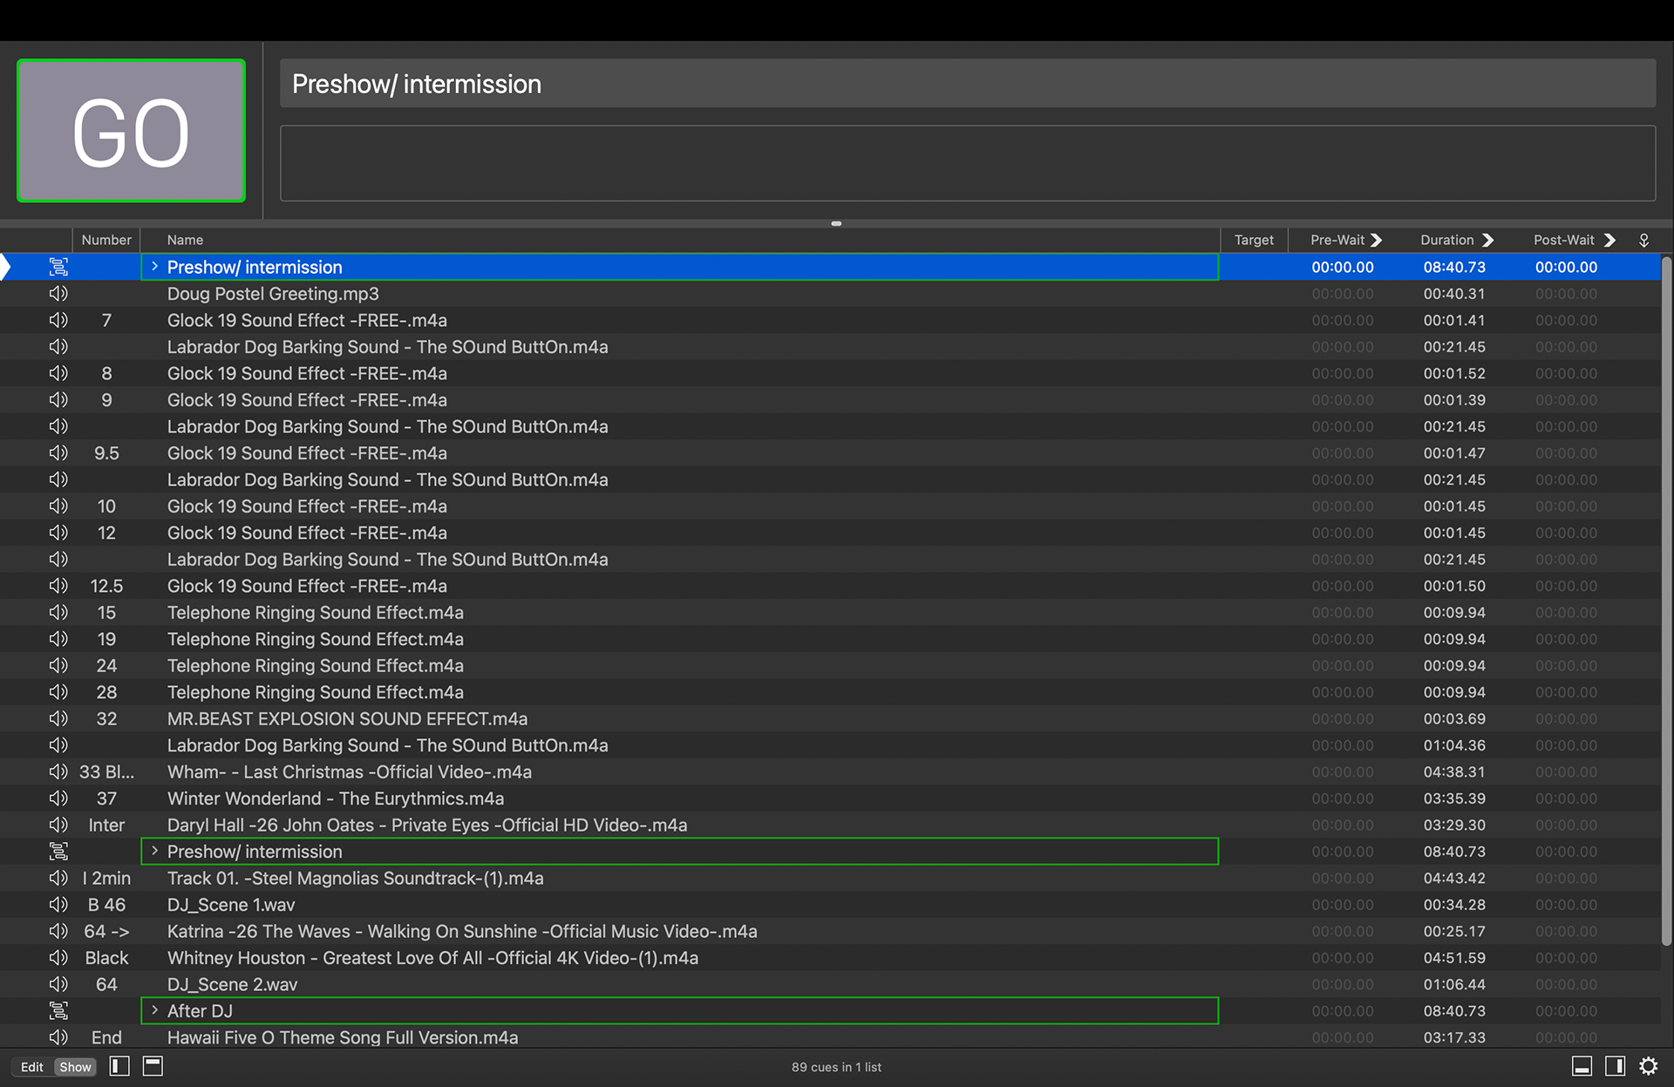Open workspace settings gear
1674x1087 pixels.
pyautogui.click(x=1648, y=1066)
